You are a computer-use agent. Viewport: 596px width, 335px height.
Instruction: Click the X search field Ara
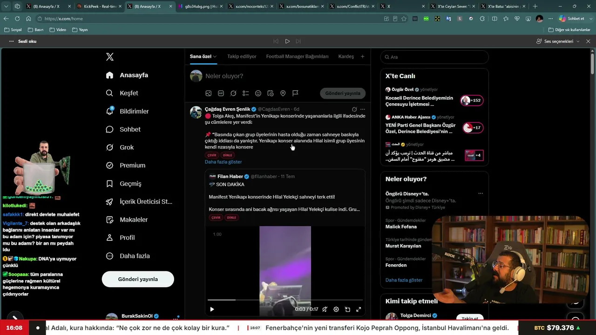click(434, 57)
